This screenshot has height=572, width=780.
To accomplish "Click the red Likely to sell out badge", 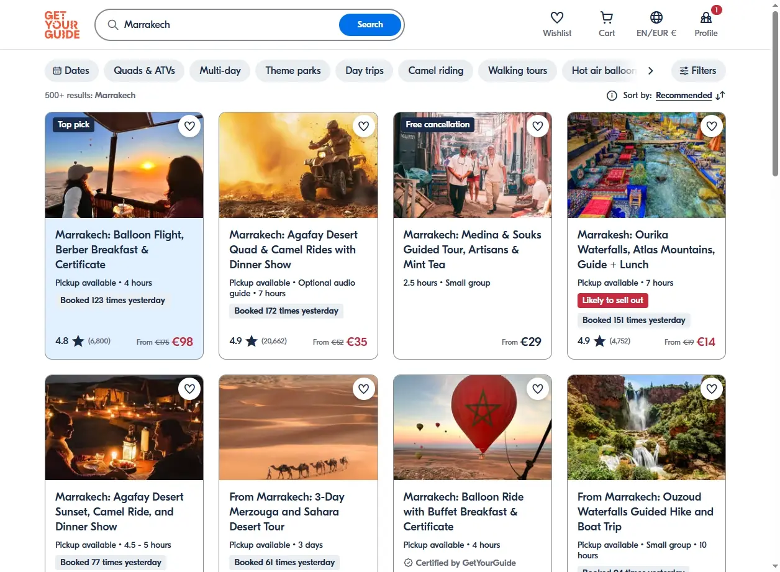I will (x=613, y=301).
